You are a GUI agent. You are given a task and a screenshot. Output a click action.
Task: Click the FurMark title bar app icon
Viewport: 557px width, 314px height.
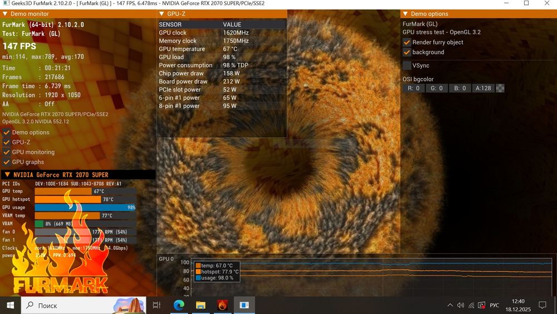[6, 3]
